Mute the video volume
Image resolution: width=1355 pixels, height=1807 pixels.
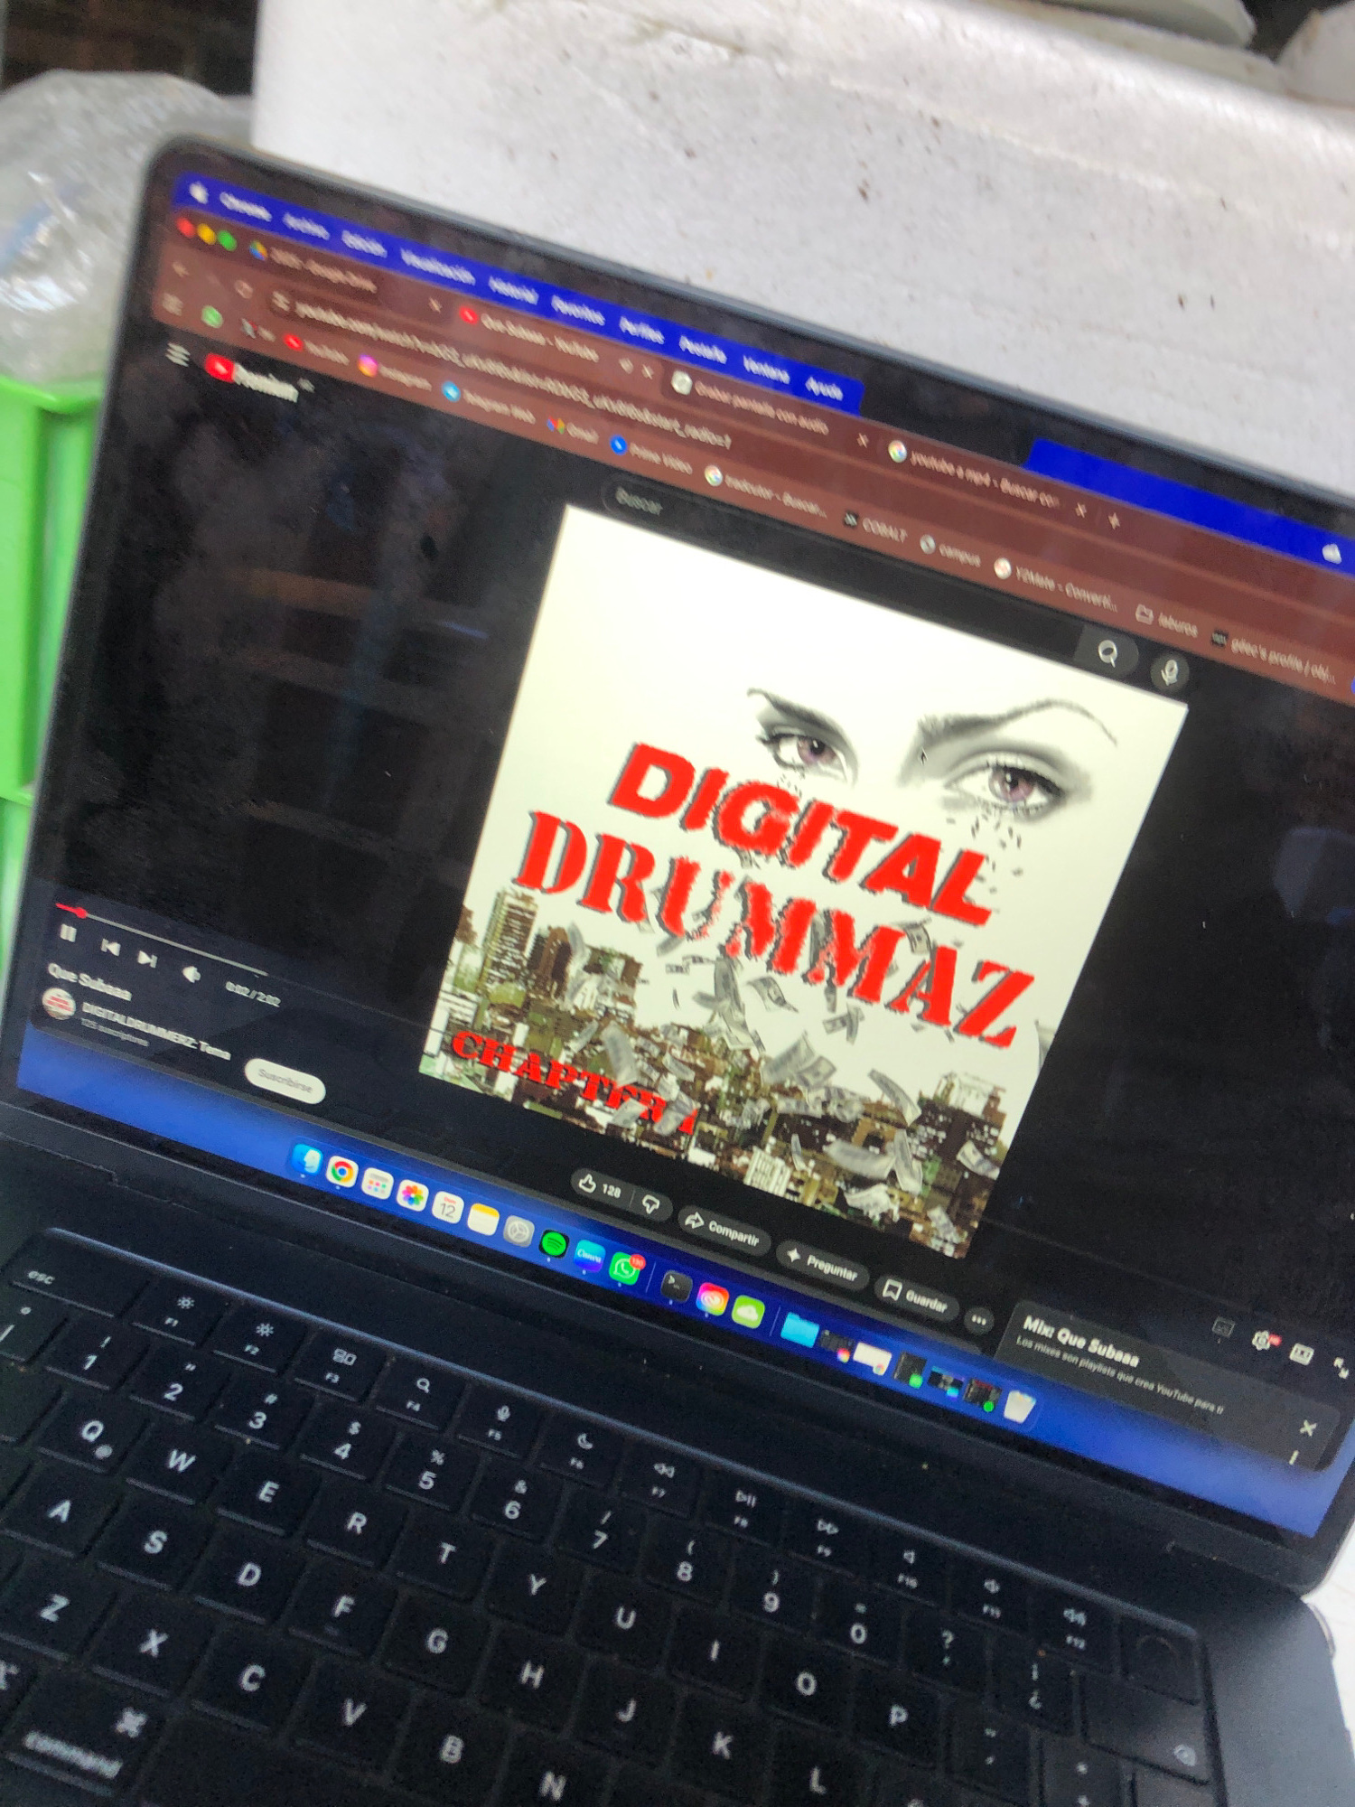191,974
